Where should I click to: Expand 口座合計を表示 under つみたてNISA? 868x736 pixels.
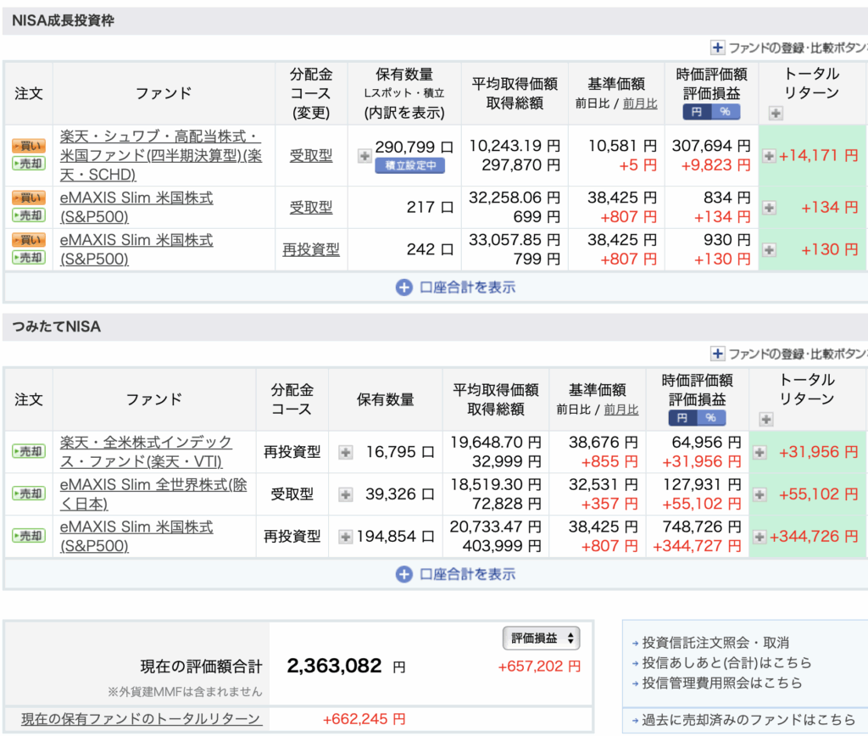point(456,574)
